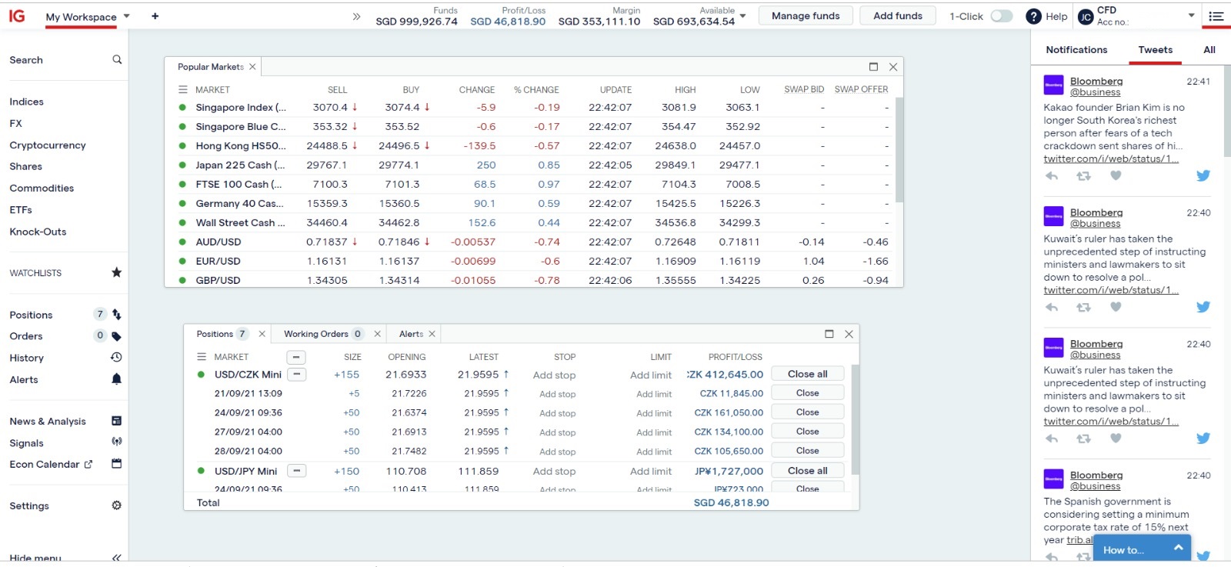Maximize the Positions panel
1231x567 pixels.
coord(829,334)
